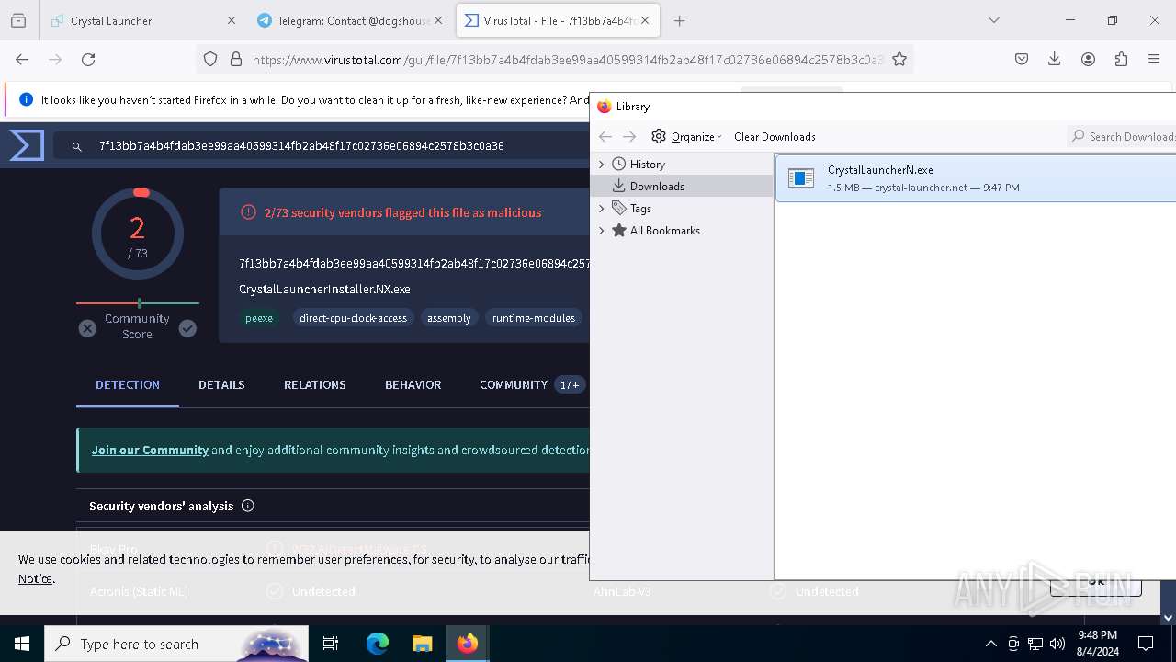Switch to Telegram Contact @dogshouse tab

click(x=350, y=20)
